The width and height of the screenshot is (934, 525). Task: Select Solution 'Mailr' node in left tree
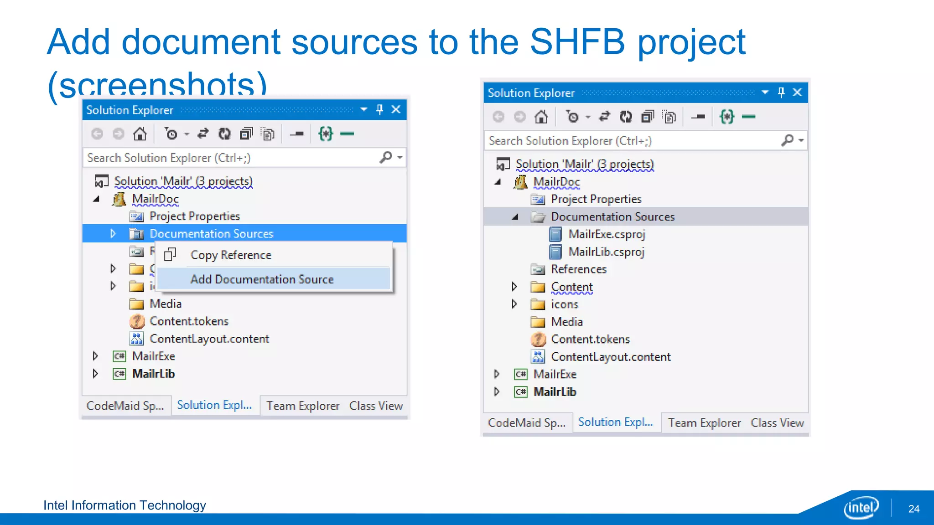pos(183,181)
